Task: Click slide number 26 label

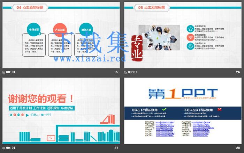Action: [238, 72]
